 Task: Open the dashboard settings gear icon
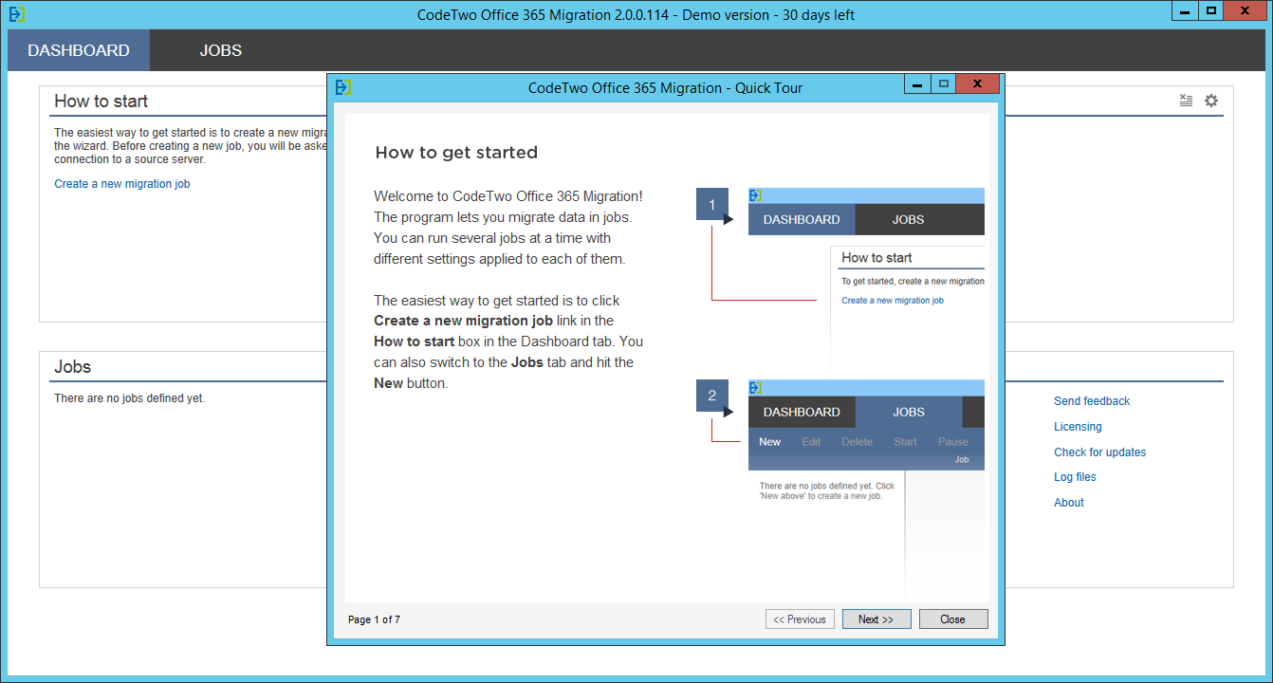point(1211,101)
